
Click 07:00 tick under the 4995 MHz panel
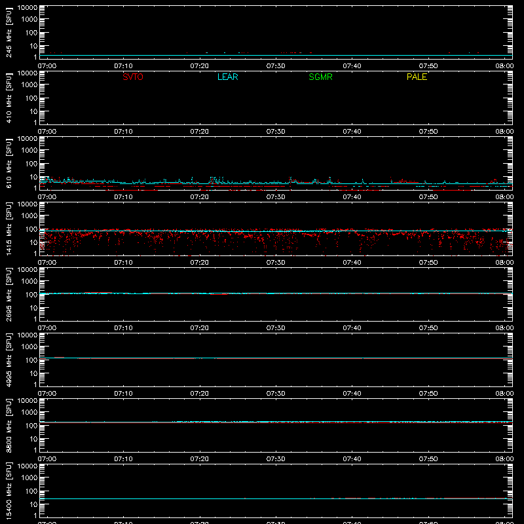point(47,394)
